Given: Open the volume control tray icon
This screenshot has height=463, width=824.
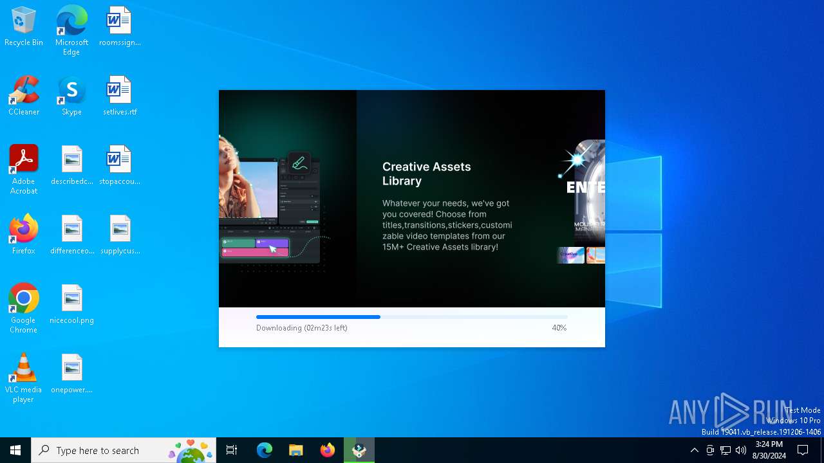Looking at the screenshot, I should point(741,450).
